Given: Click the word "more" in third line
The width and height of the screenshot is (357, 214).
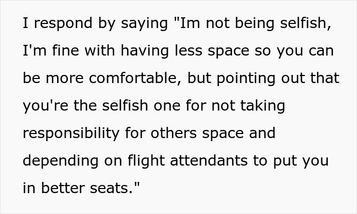Looking at the screenshot, I should point(65,78).
